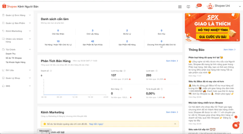This screenshot has width=243, height=134.
Task: Select Doanh Thu under Tài Chính
Action: click(10, 54)
